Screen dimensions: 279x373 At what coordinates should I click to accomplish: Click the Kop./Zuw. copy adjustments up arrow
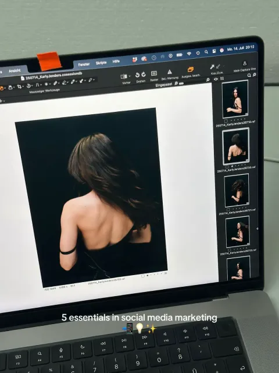212,67
